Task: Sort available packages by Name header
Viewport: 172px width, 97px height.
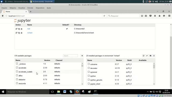Action: [18, 60]
